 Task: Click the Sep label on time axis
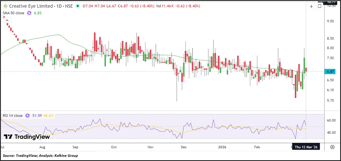click(x=75, y=147)
